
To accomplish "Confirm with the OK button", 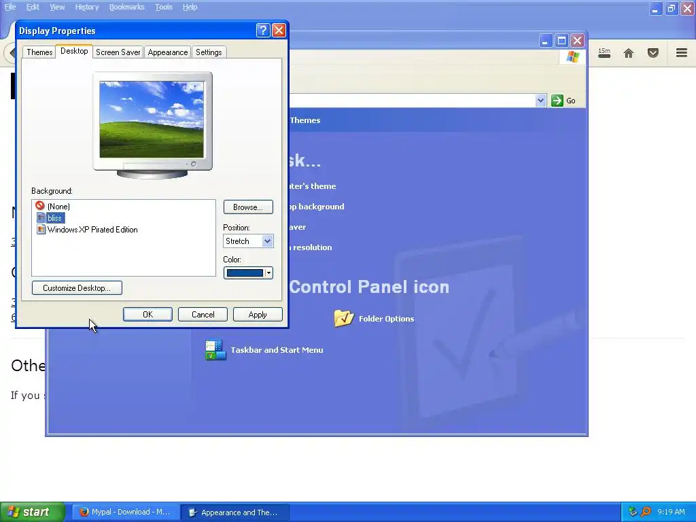I will pos(147,314).
